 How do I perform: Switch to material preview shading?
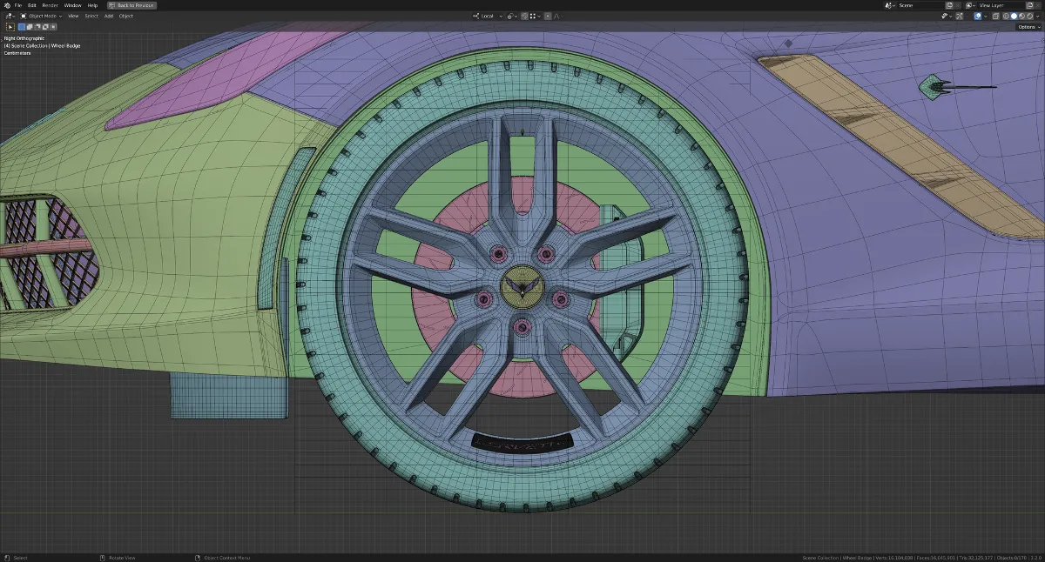click(1021, 16)
